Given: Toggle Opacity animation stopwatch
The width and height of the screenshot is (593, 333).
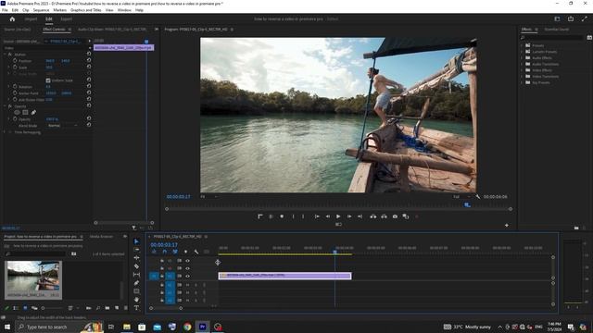Looking at the screenshot, I should coord(15,119).
